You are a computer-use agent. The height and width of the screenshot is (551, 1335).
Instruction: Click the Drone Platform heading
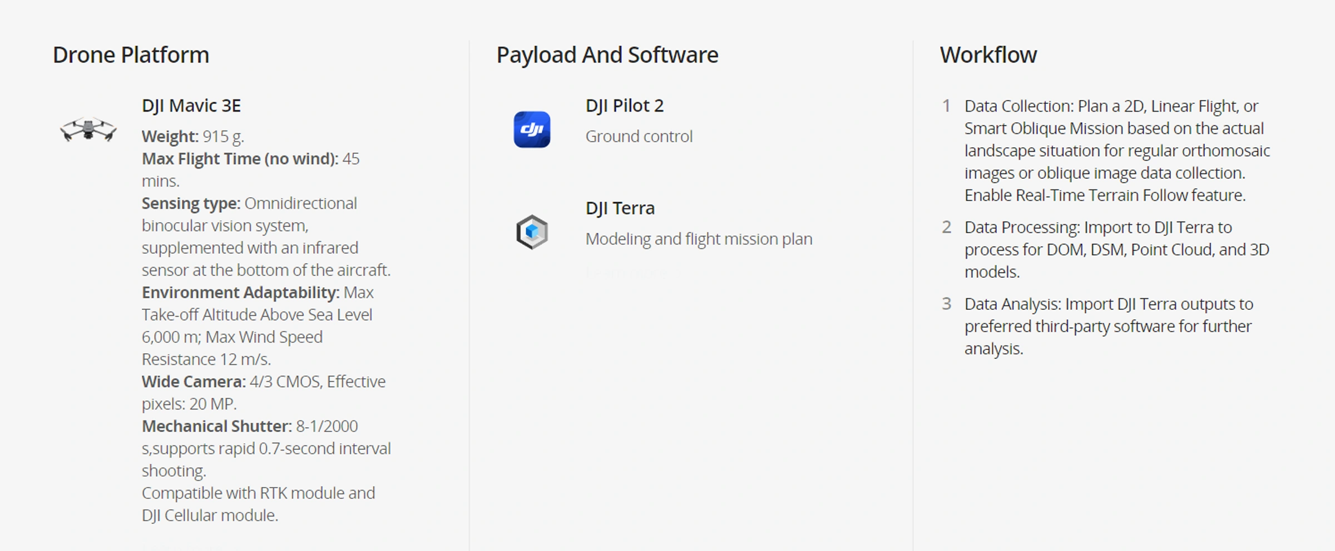click(x=131, y=55)
